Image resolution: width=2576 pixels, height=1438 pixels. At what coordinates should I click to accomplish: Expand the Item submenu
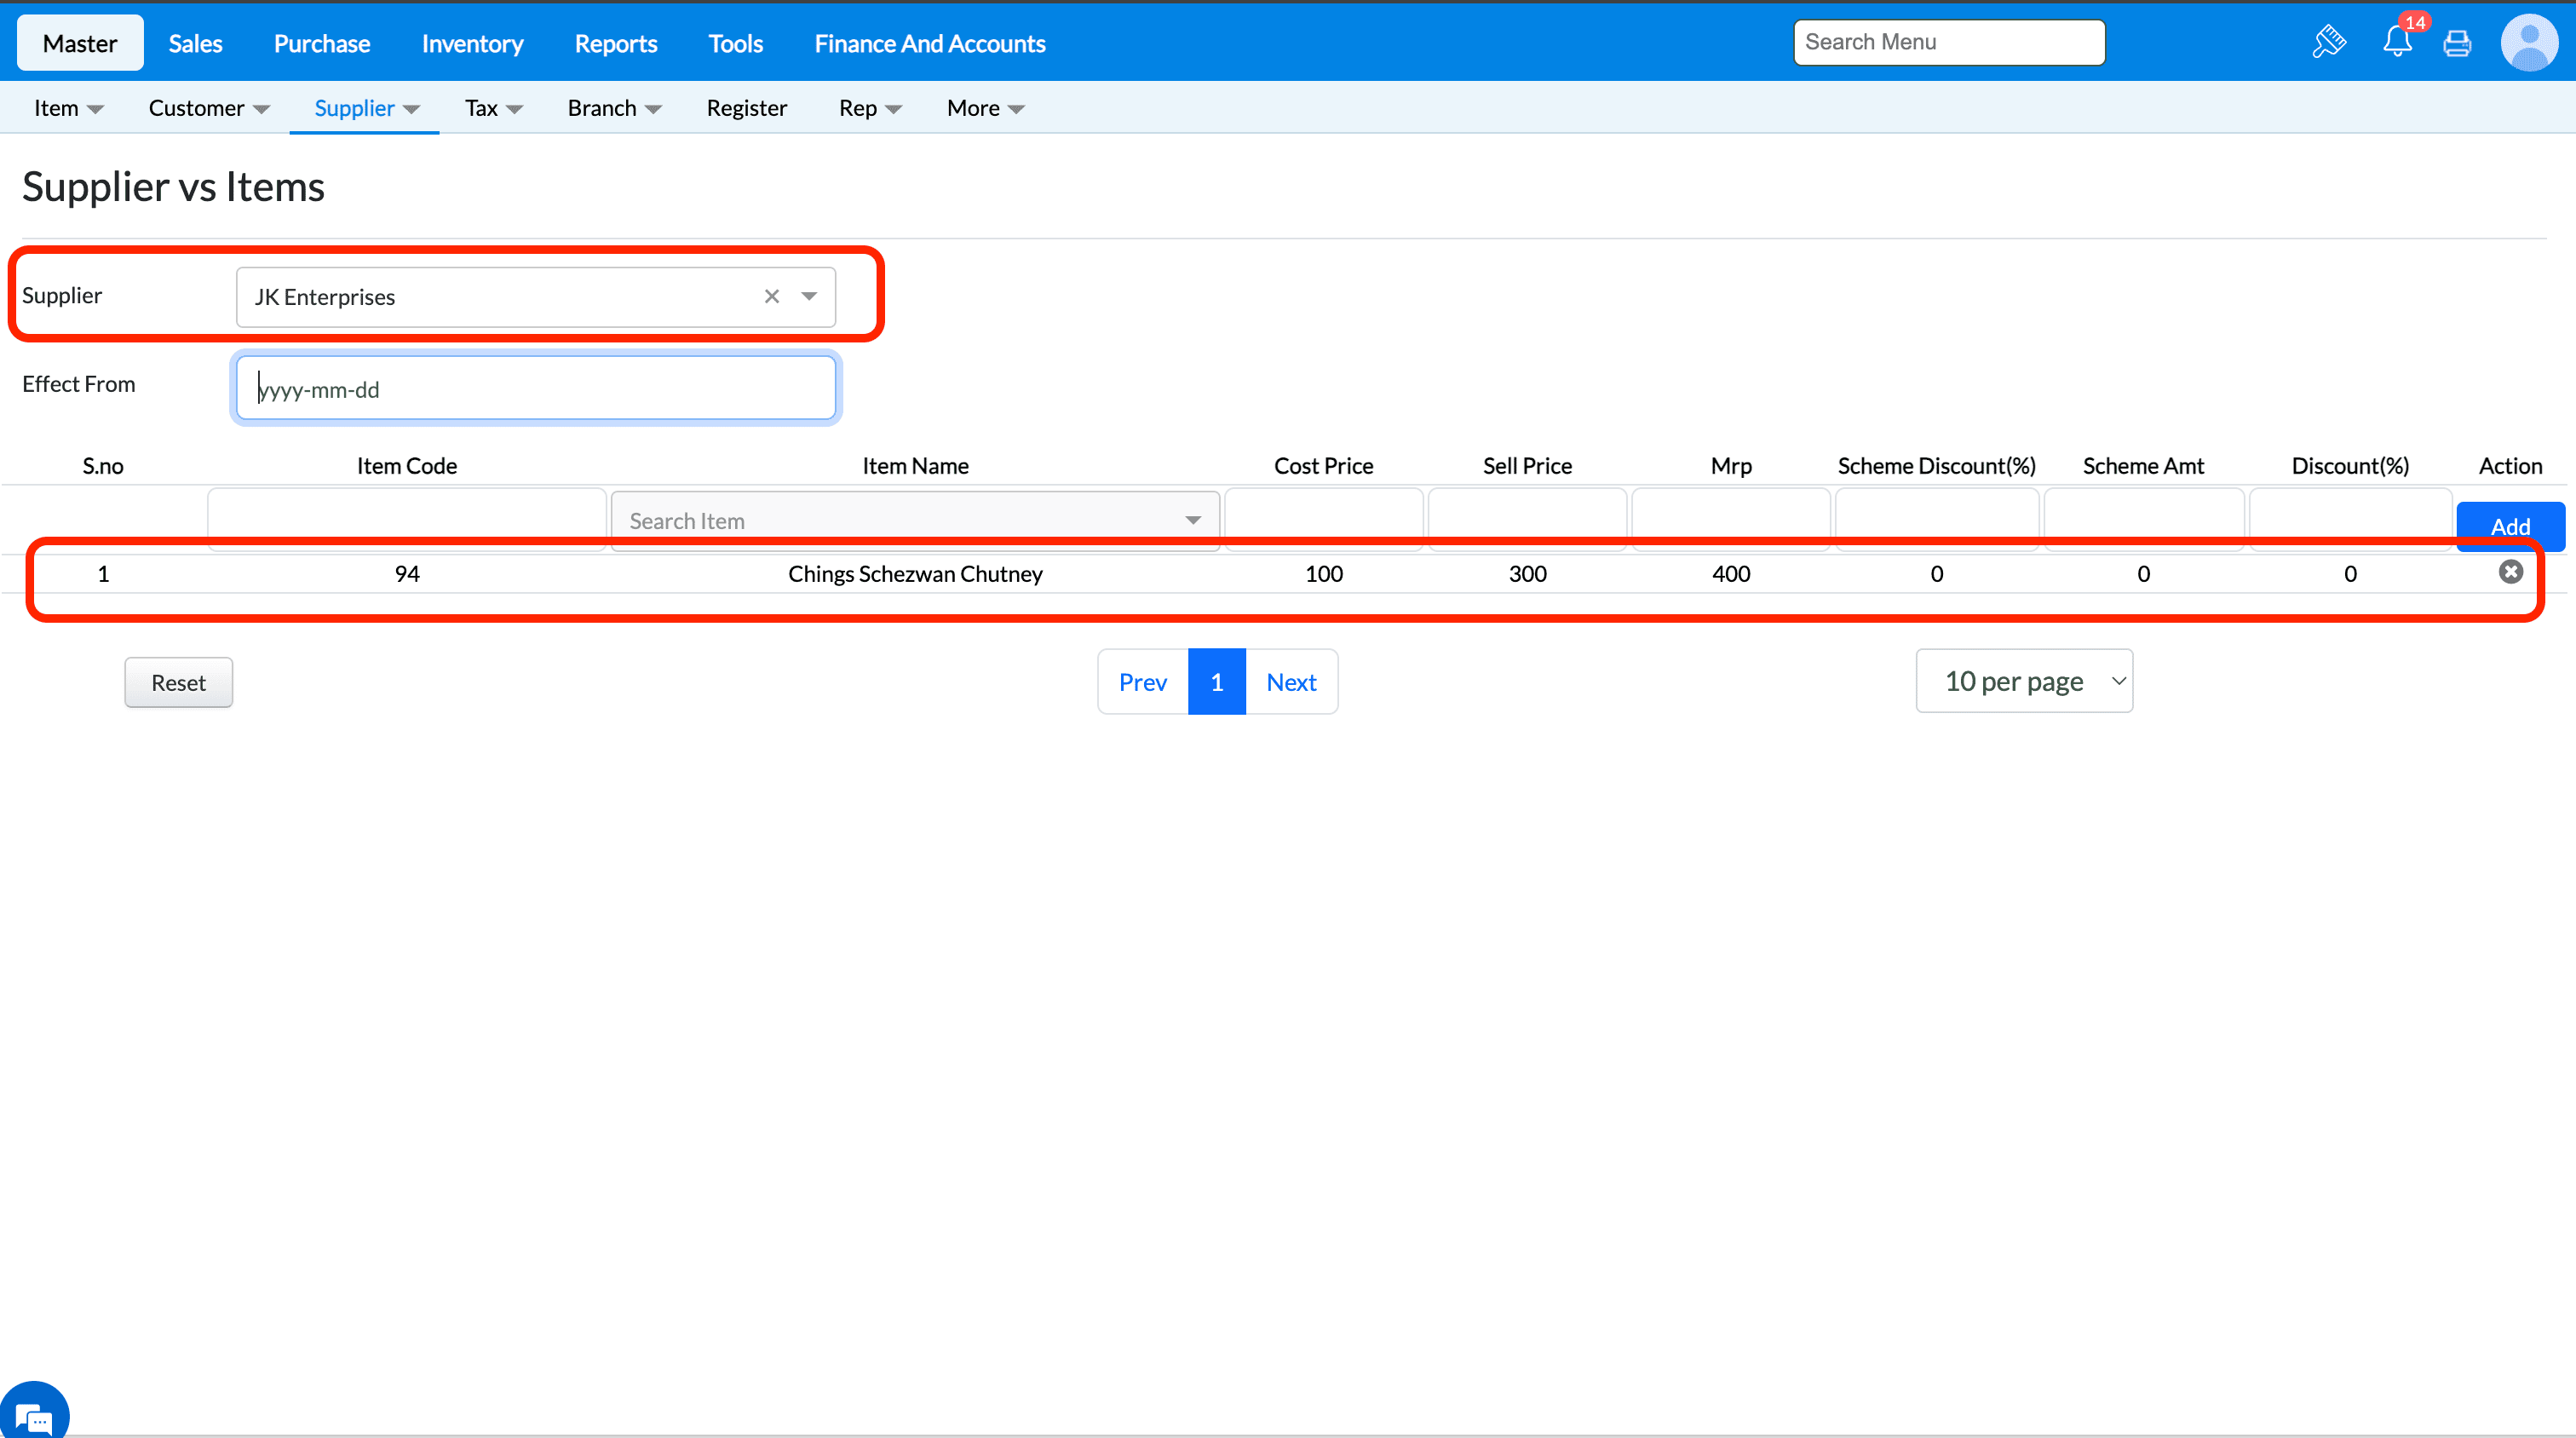pos(68,108)
